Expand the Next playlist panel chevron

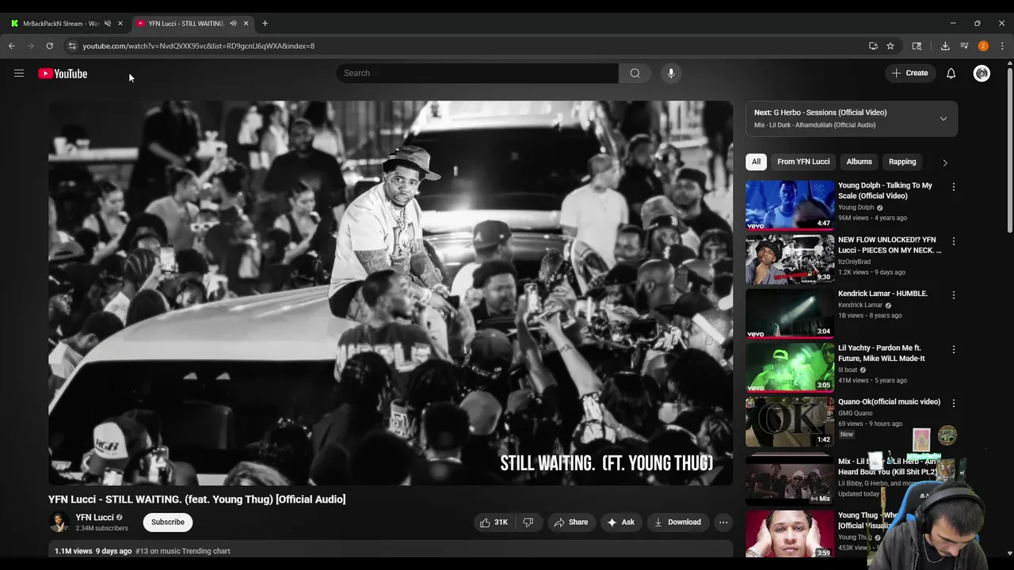point(943,119)
